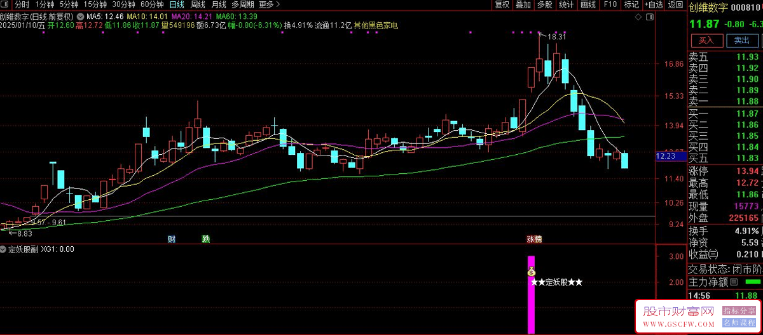Click the 14:56 trade tick row
The height and width of the screenshot is (335, 763).
tap(725, 295)
